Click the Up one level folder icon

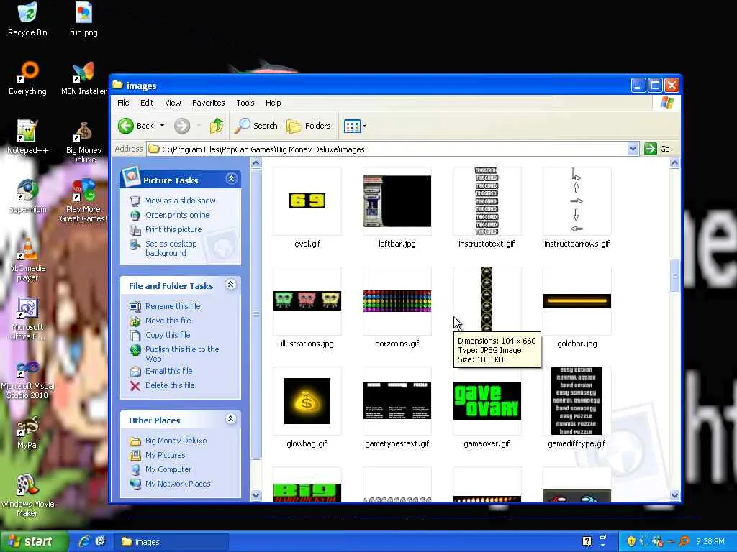(x=217, y=126)
